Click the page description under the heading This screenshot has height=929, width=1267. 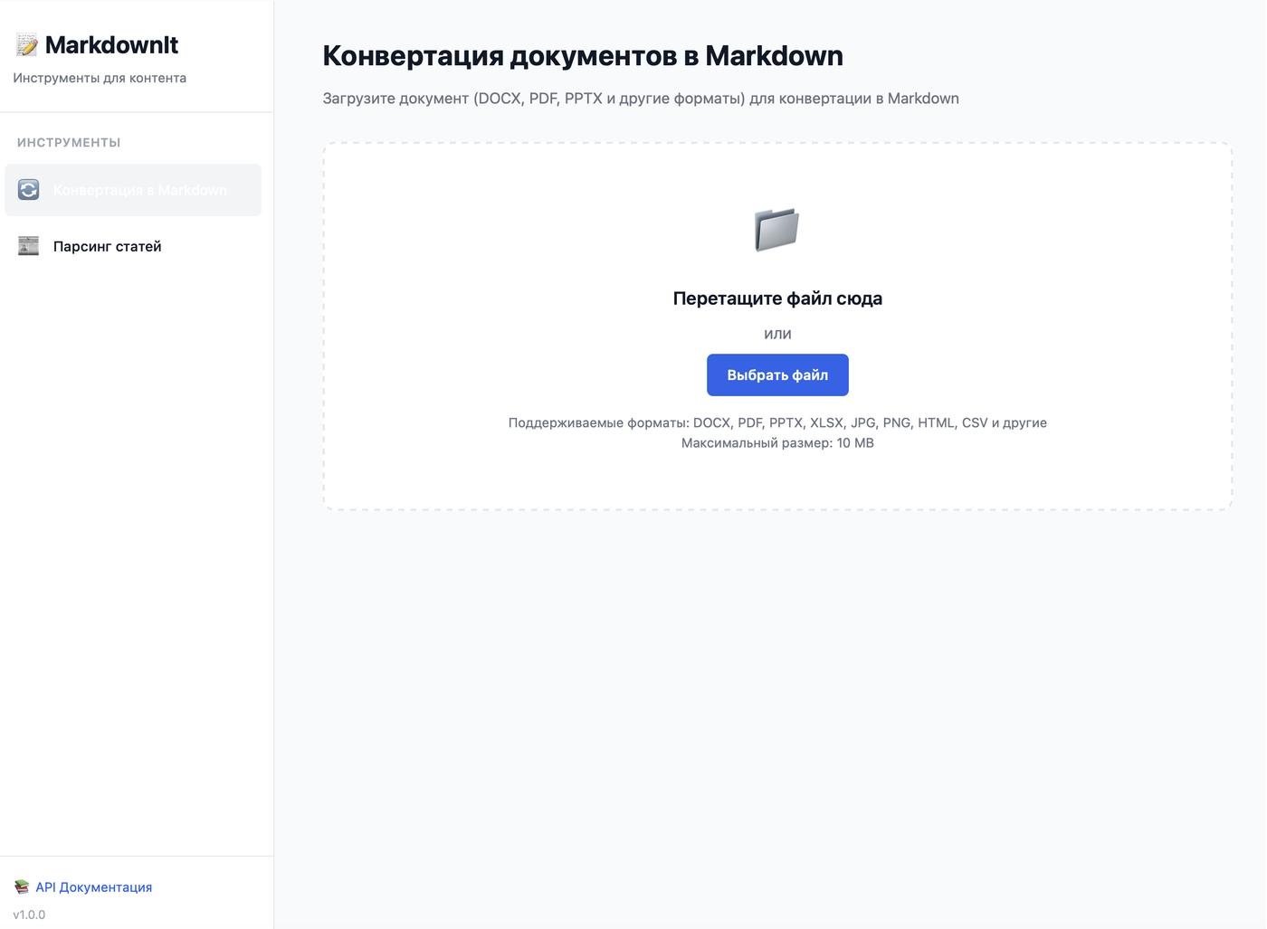641,99
